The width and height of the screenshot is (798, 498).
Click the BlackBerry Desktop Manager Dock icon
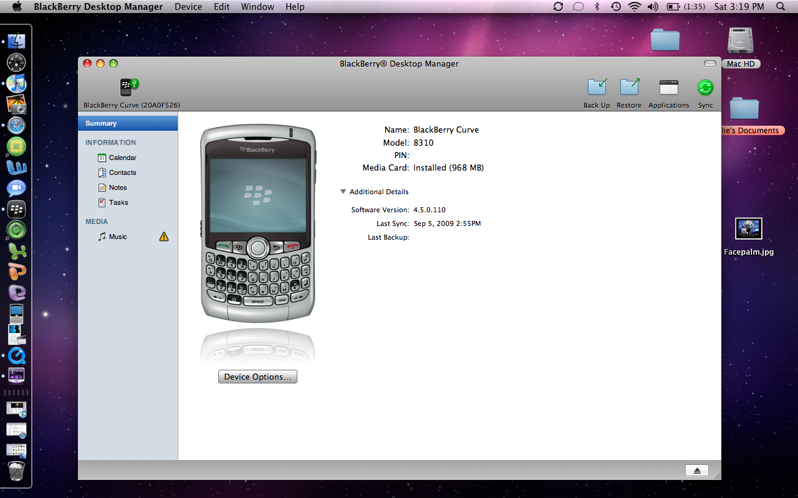pyautogui.click(x=16, y=209)
